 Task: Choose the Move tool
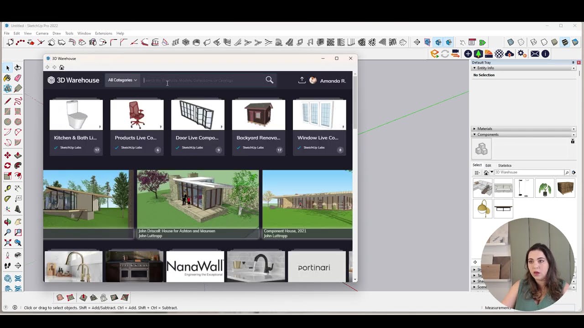coord(8,155)
